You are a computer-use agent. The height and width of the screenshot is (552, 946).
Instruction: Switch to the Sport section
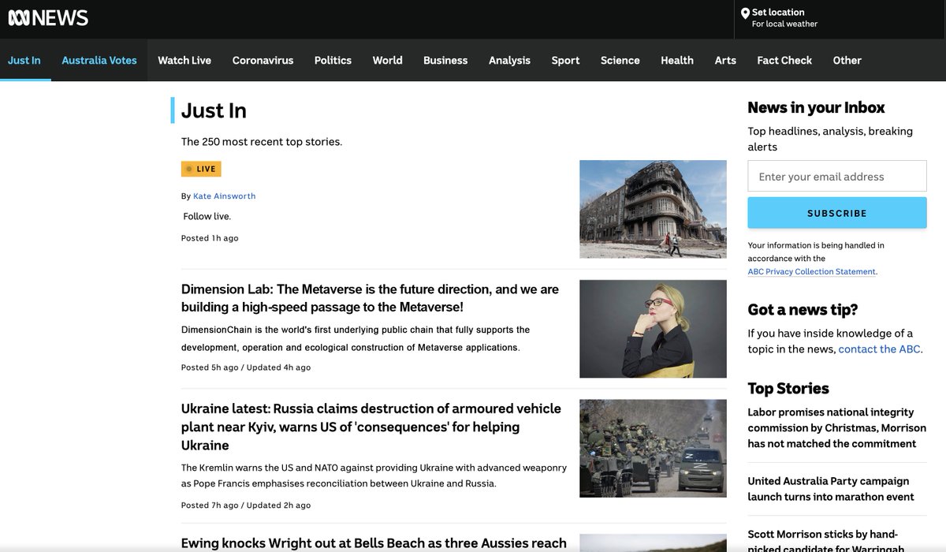(565, 60)
